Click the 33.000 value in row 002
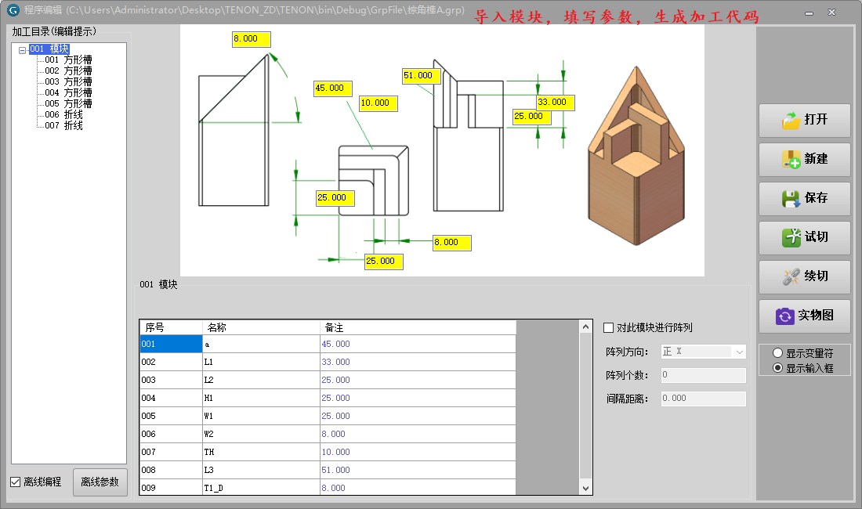The height and width of the screenshot is (509, 862). [335, 363]
